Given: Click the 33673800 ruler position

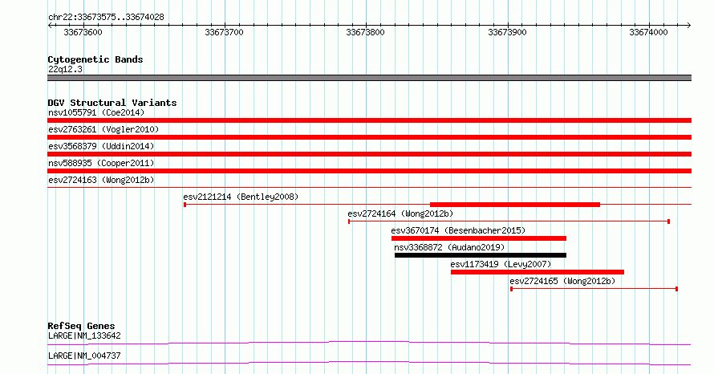Looking at the screenshot, I should pyautogui.click(x=365, y=32).
